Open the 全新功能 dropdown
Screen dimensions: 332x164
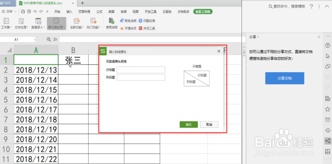point(77,24)
